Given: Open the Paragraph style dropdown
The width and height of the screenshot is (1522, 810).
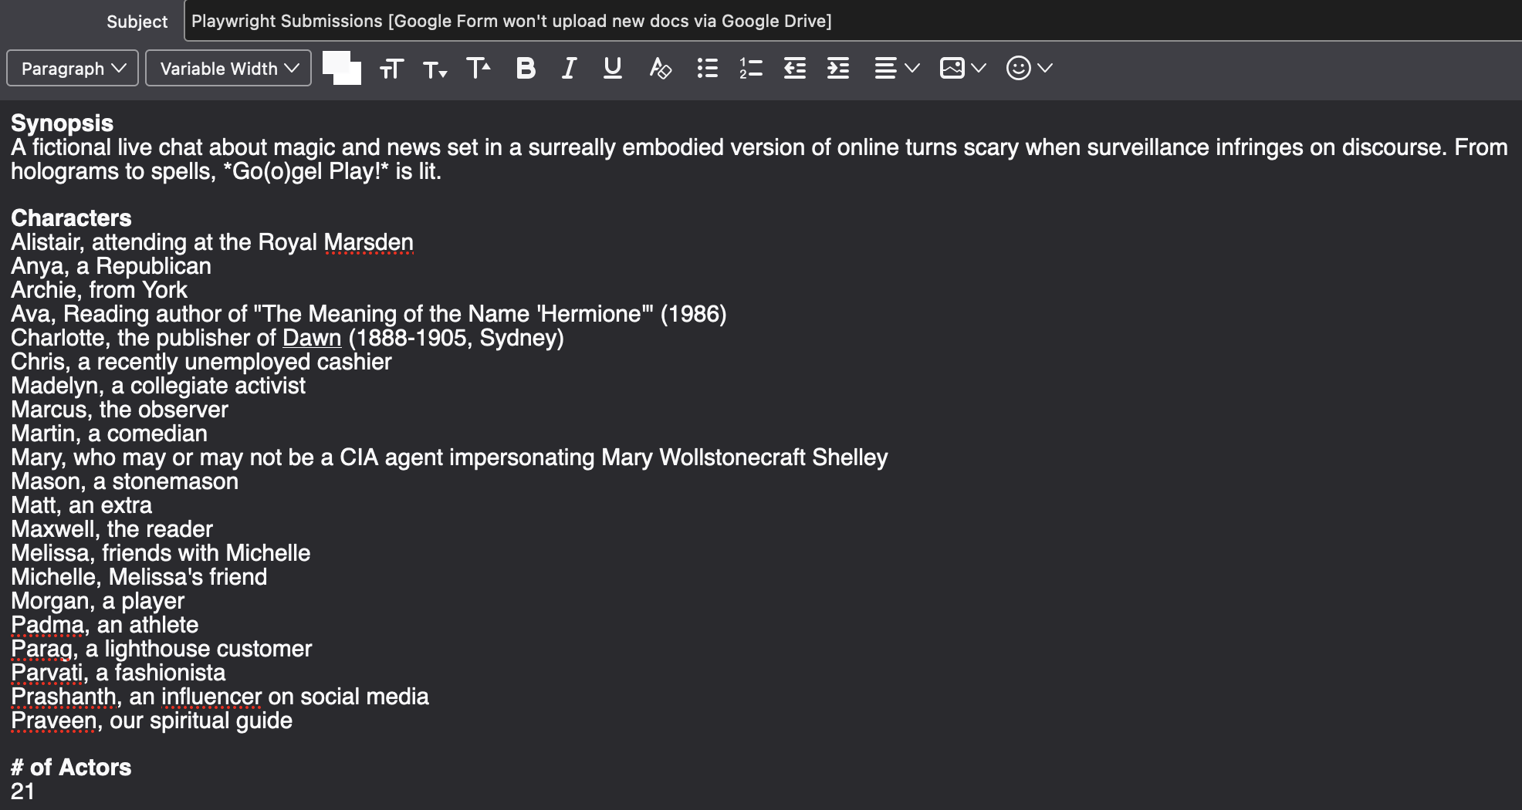Looking at the screenshot, I should click(73, 69).
